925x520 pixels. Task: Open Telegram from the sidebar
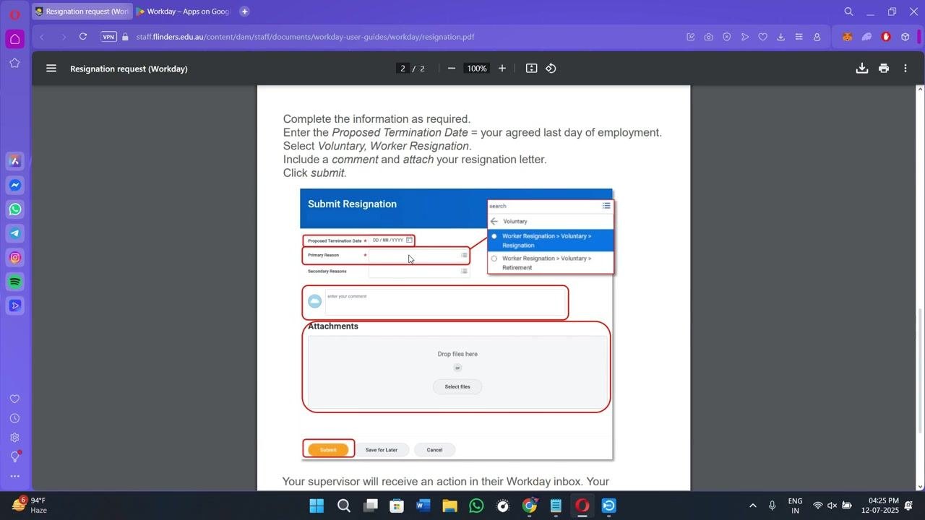(x=14, y=233)
